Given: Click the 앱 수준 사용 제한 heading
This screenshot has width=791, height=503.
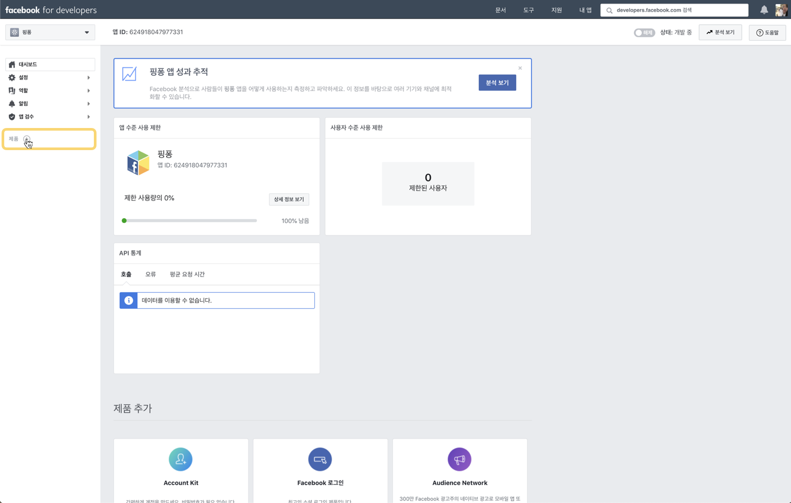Looking at the screenshot, I should click(x=140, y=127).
